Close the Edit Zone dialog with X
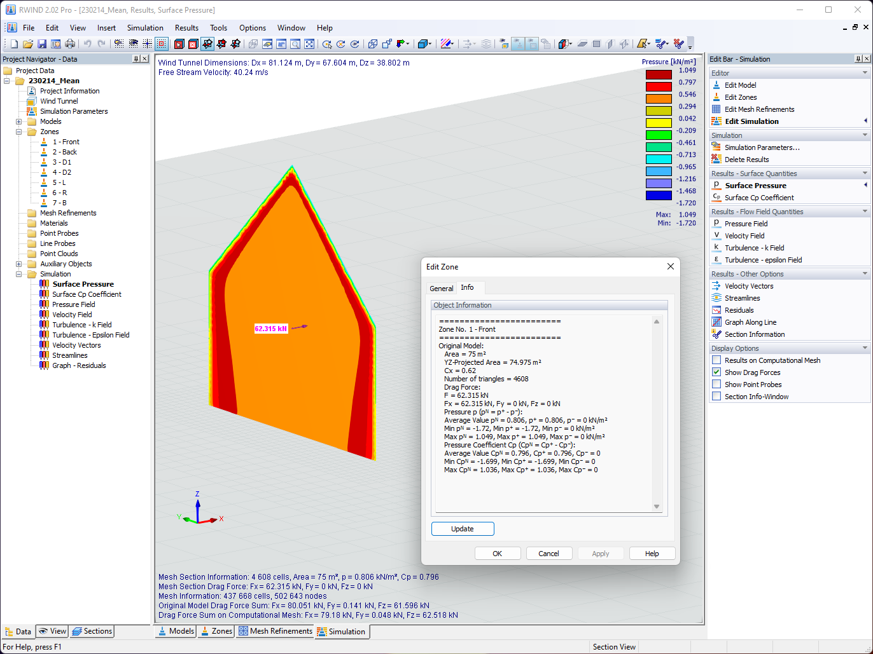Viewport: 873px width, 654px height. (670, 267)
